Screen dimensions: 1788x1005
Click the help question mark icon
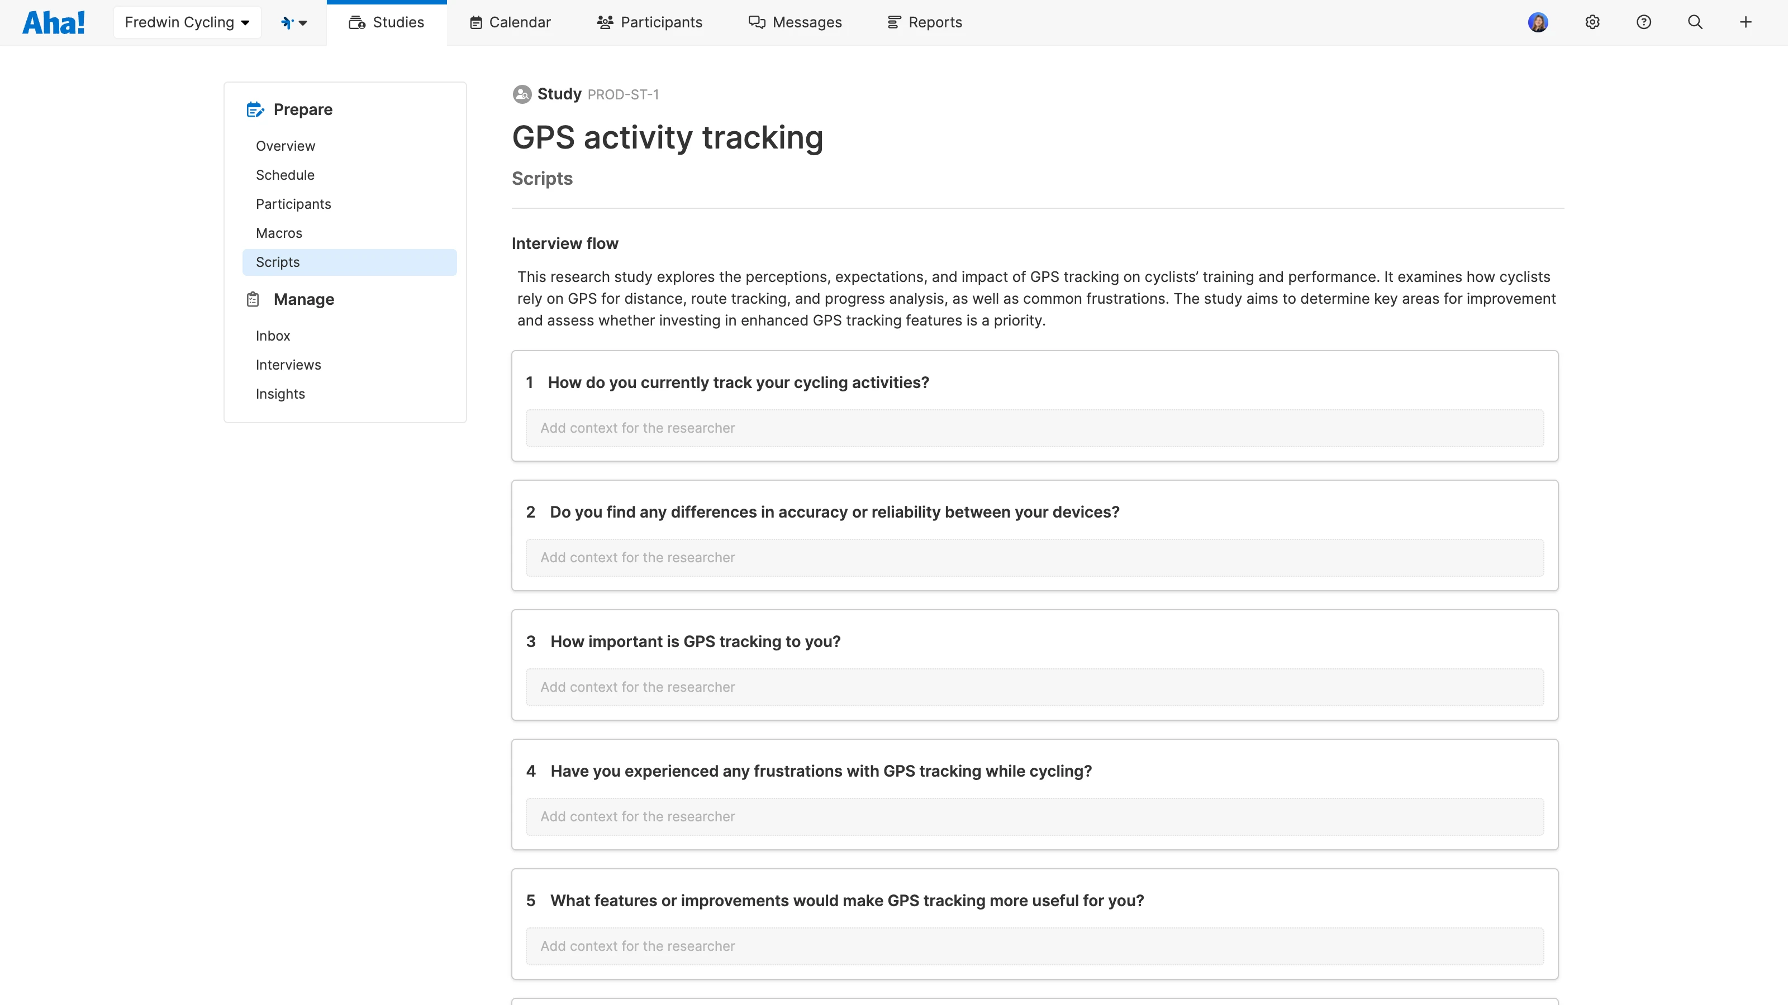[x=1644, y=22]
